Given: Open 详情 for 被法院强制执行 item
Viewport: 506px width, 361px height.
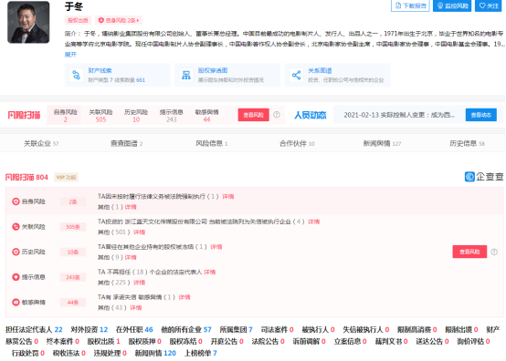Looking at the screenshot, I should 228,196.
